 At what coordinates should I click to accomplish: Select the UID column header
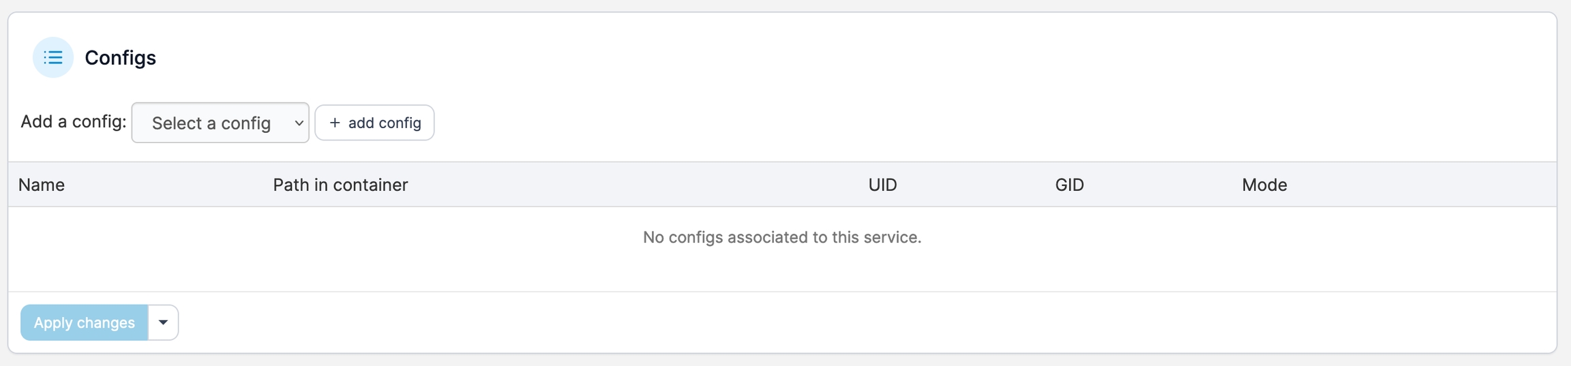882,185
